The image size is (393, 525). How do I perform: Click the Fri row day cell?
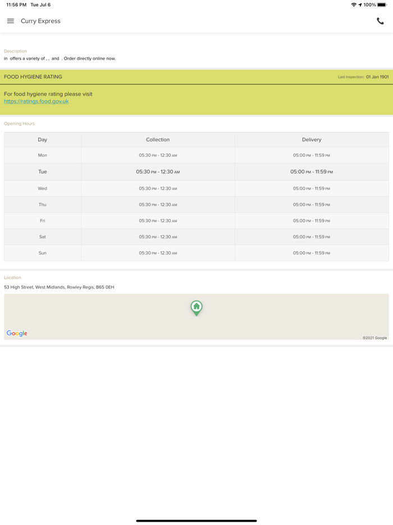coord(43,221)
